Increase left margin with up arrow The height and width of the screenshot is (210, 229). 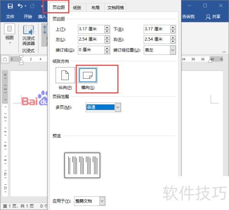107,38
